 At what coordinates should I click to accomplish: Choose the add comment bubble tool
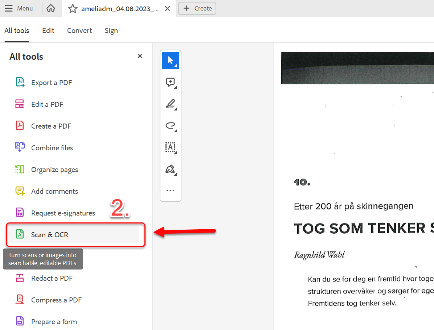click(171, 82)
